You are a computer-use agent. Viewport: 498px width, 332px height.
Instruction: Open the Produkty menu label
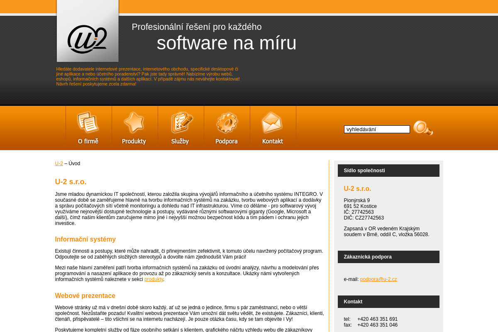(134, 141)
